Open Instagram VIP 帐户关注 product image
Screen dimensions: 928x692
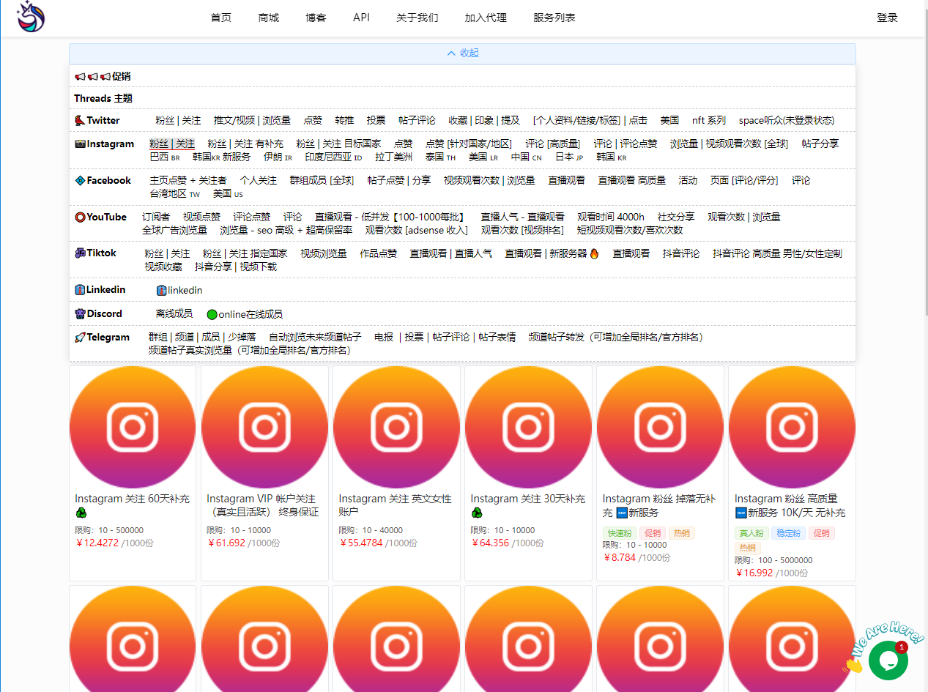click(x=264, y=425)
